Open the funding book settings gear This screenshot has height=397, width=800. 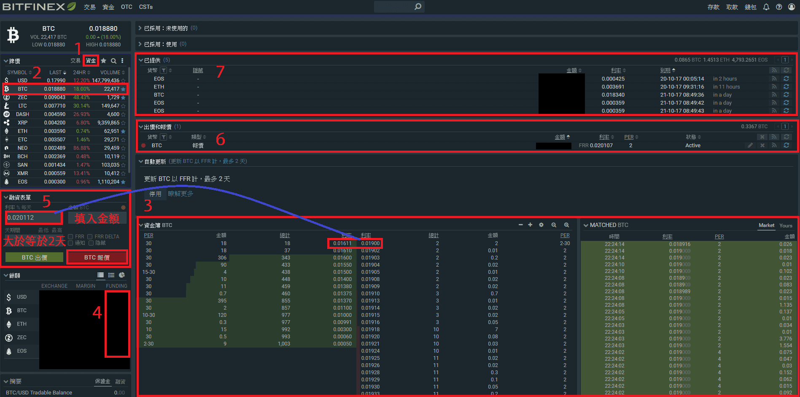(x=541, y=225)
